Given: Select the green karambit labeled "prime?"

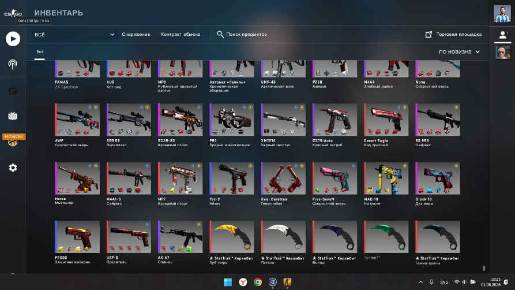Looking at the screenshot, I should (x=386, y=237).
